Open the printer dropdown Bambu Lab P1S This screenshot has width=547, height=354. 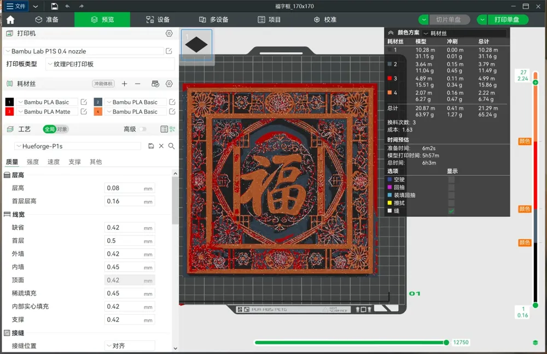point(84,51)
